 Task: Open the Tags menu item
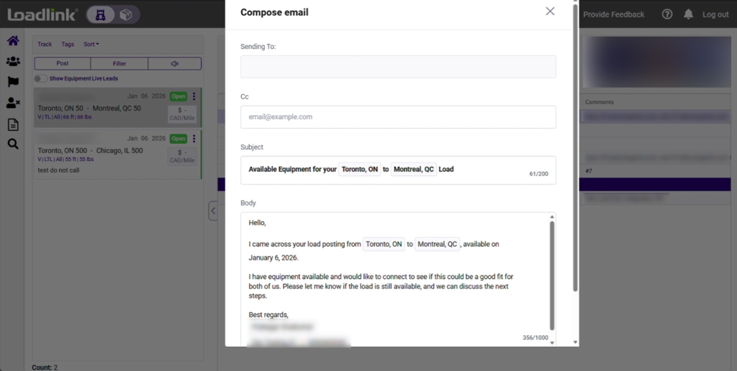click(x=68, y=45)
